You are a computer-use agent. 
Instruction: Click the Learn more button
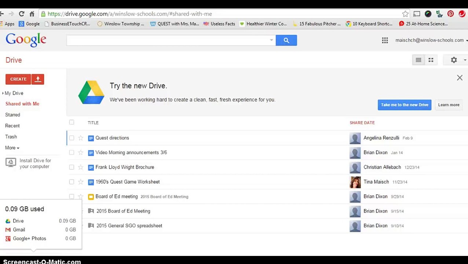pos(449,105)
